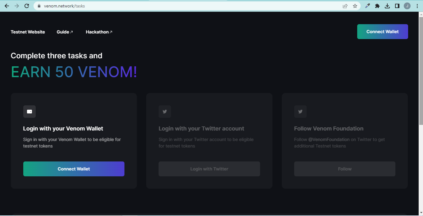Click Connect Wallet in the Venom Wallet card
Screen dimensions: 423x216
click(x=74, y=169)
